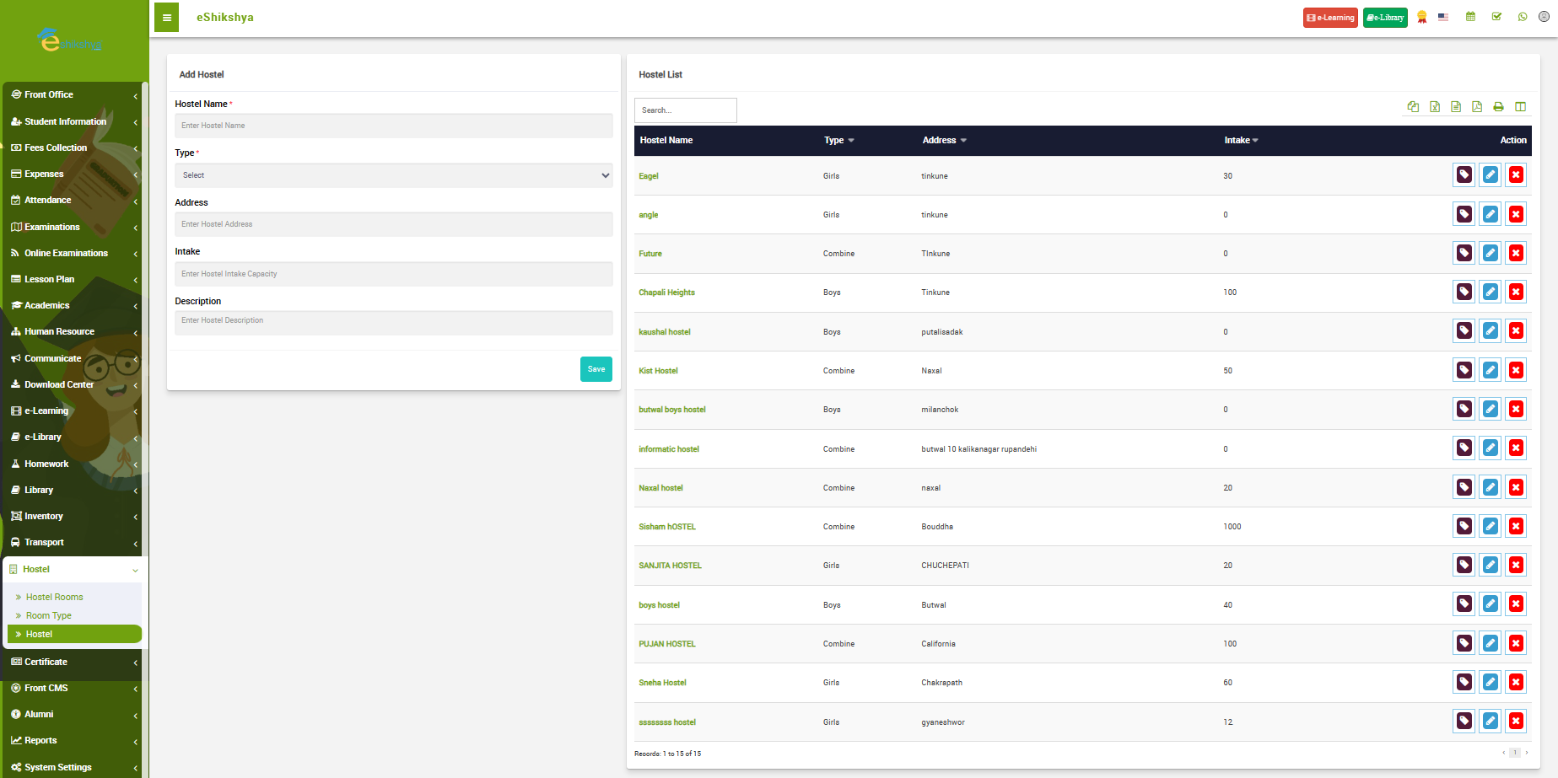This screenshot has height=778, width=1558.
Task: Toggle the sidebar with hamburger button
Action: pyautogui.click(x=167, y=18)
